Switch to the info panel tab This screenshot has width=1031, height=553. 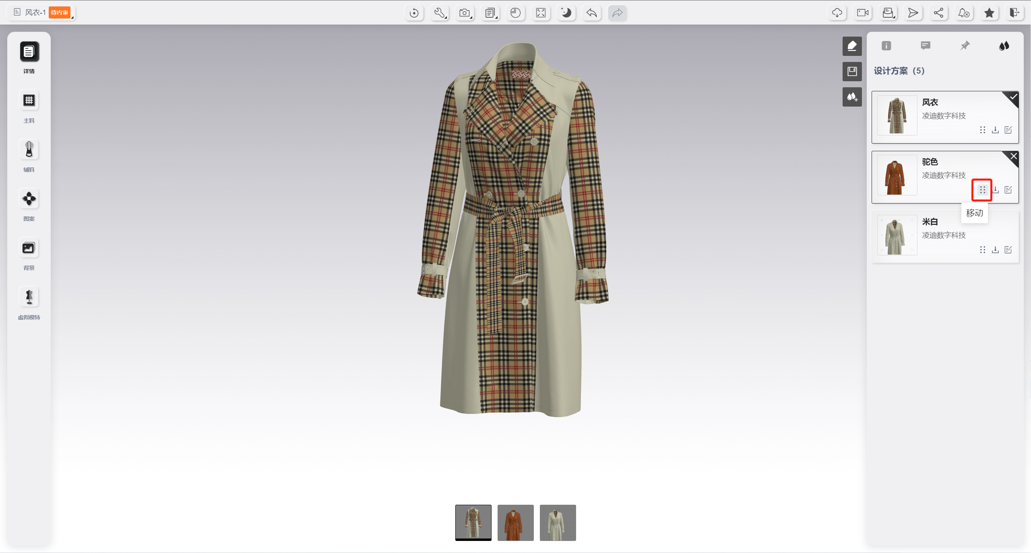tap(886, 46)
